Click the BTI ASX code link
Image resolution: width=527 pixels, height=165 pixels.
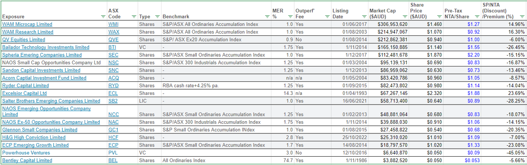[112, 47]
